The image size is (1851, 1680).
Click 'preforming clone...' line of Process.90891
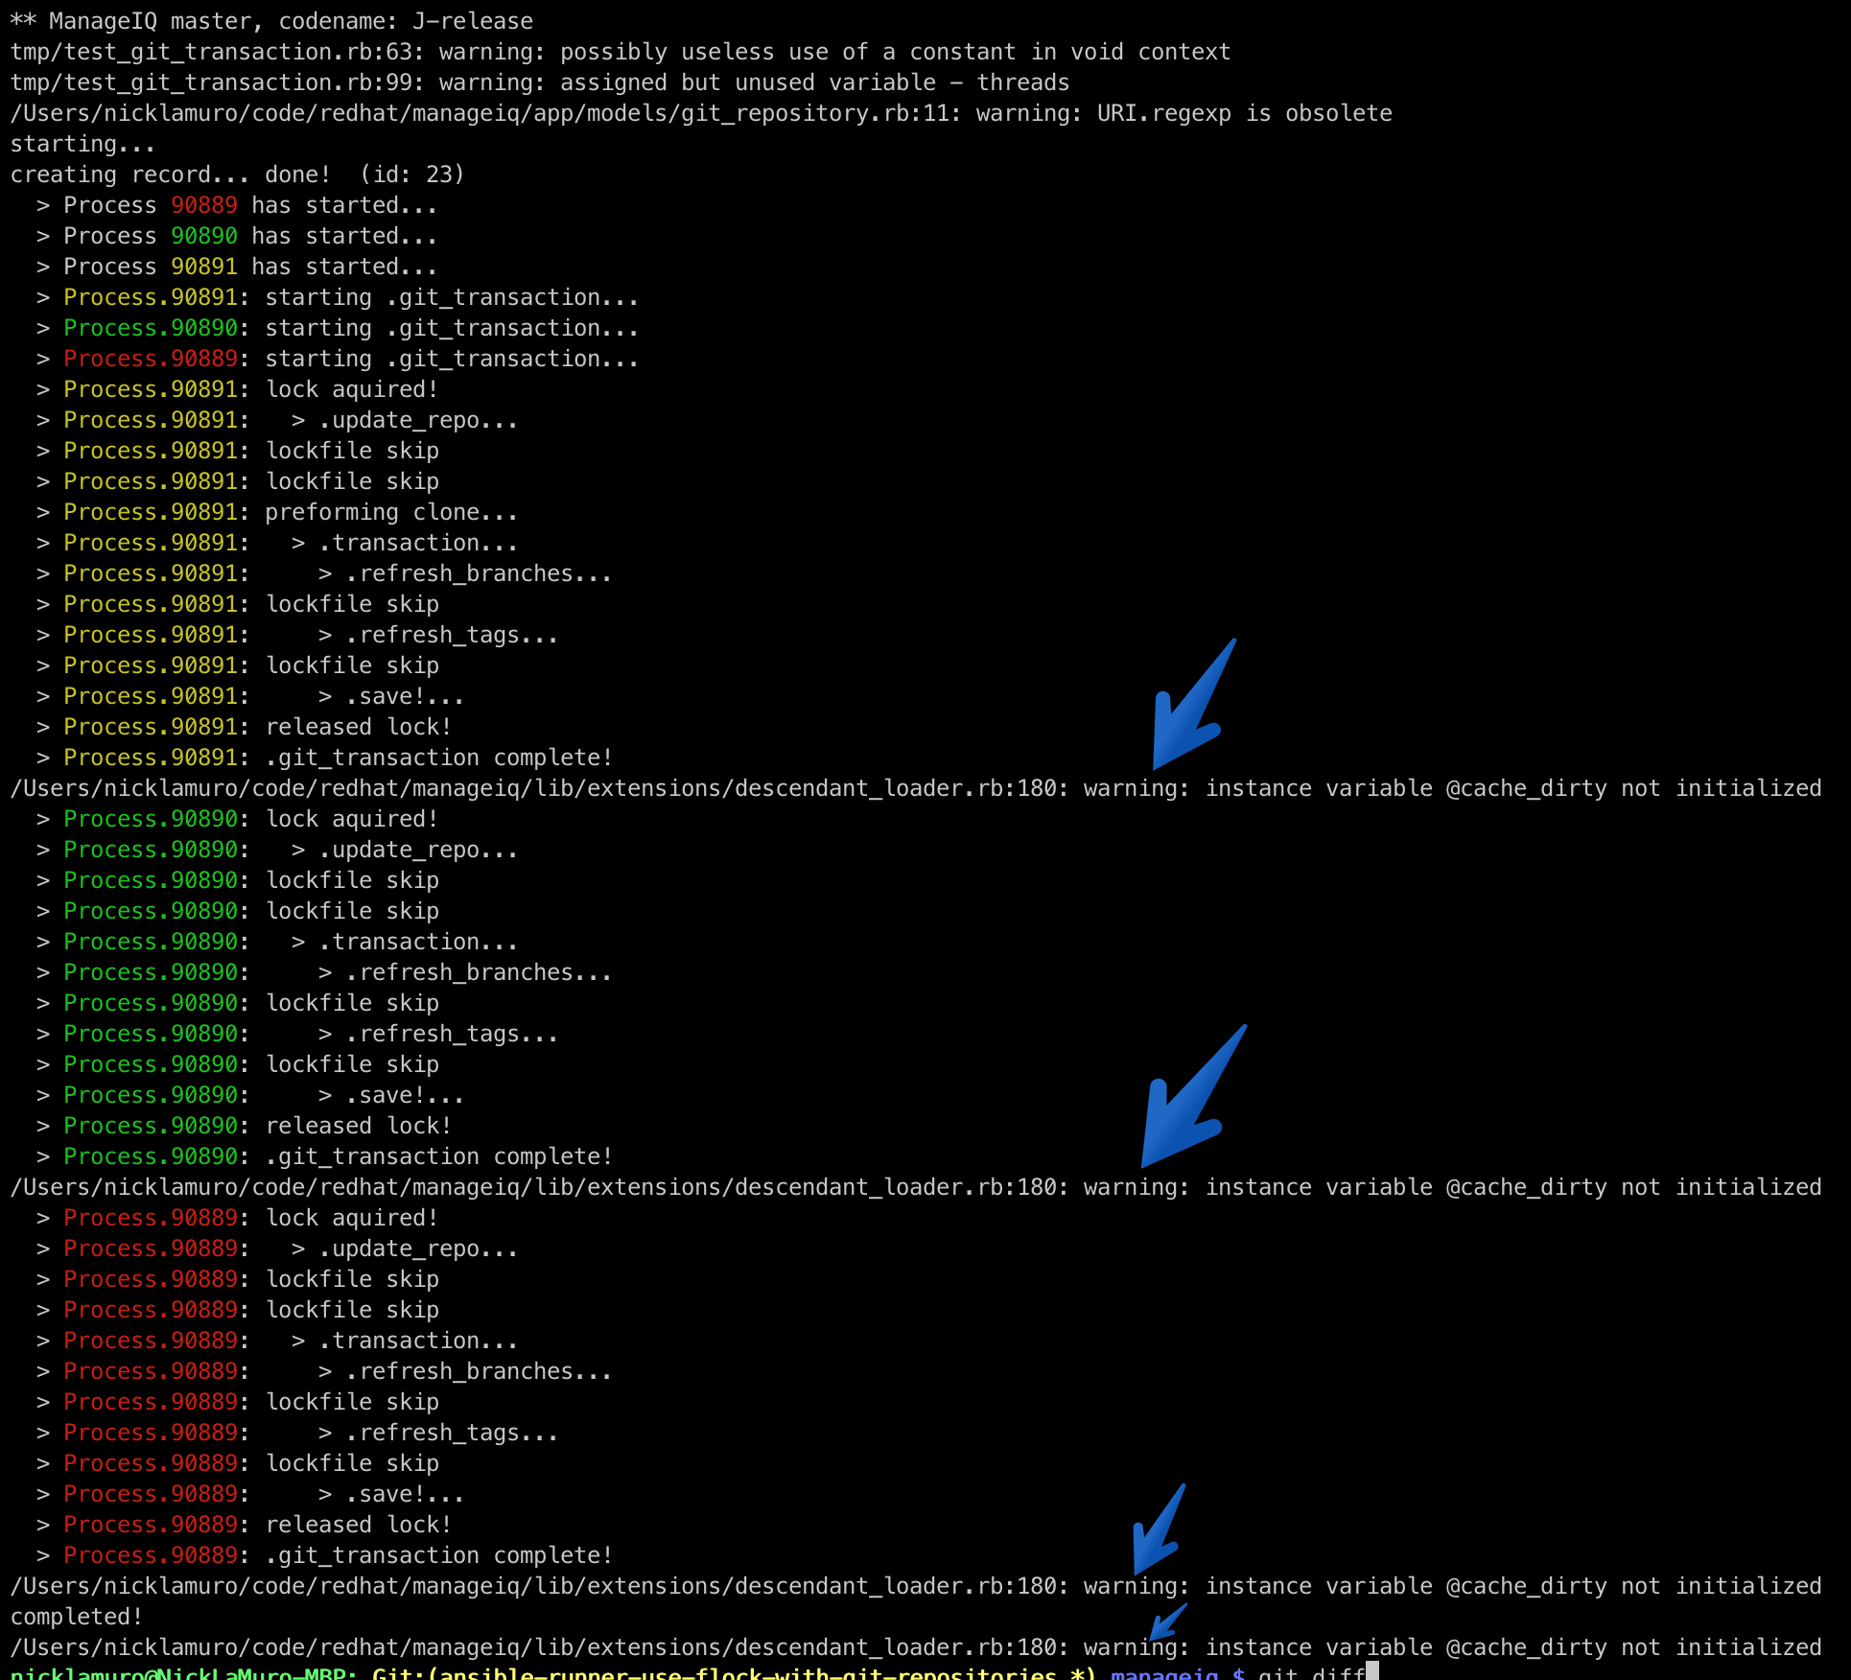(390, 512)
